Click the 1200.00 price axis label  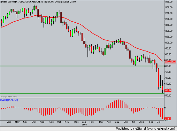pyautogui.click(x=168, y=19)
